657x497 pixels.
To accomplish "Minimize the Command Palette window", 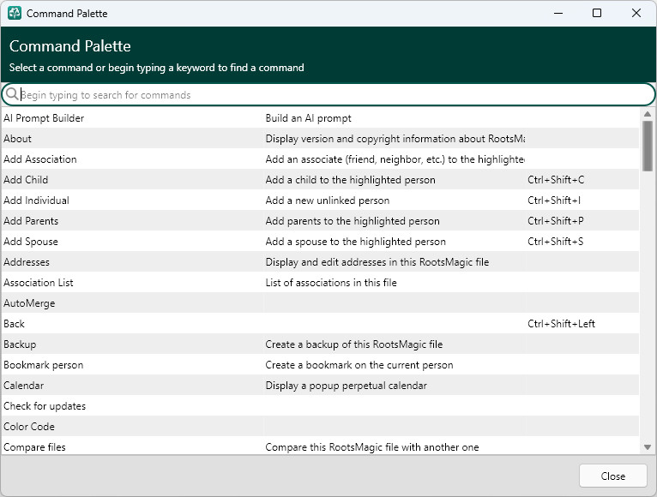I will click(558, 13).
